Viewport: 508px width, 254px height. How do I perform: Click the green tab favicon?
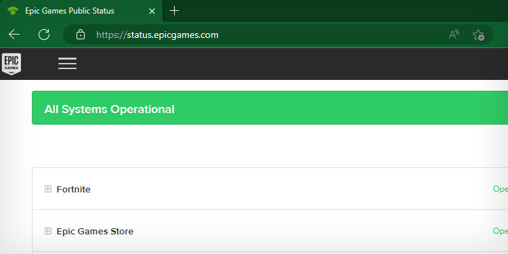[13, 11]
